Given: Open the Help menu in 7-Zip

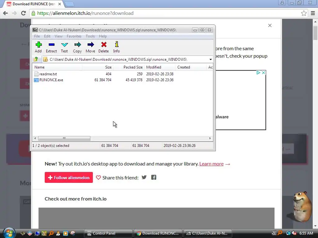Looking at the screenshot, I should pyautogui.click(x=103, y=36).
